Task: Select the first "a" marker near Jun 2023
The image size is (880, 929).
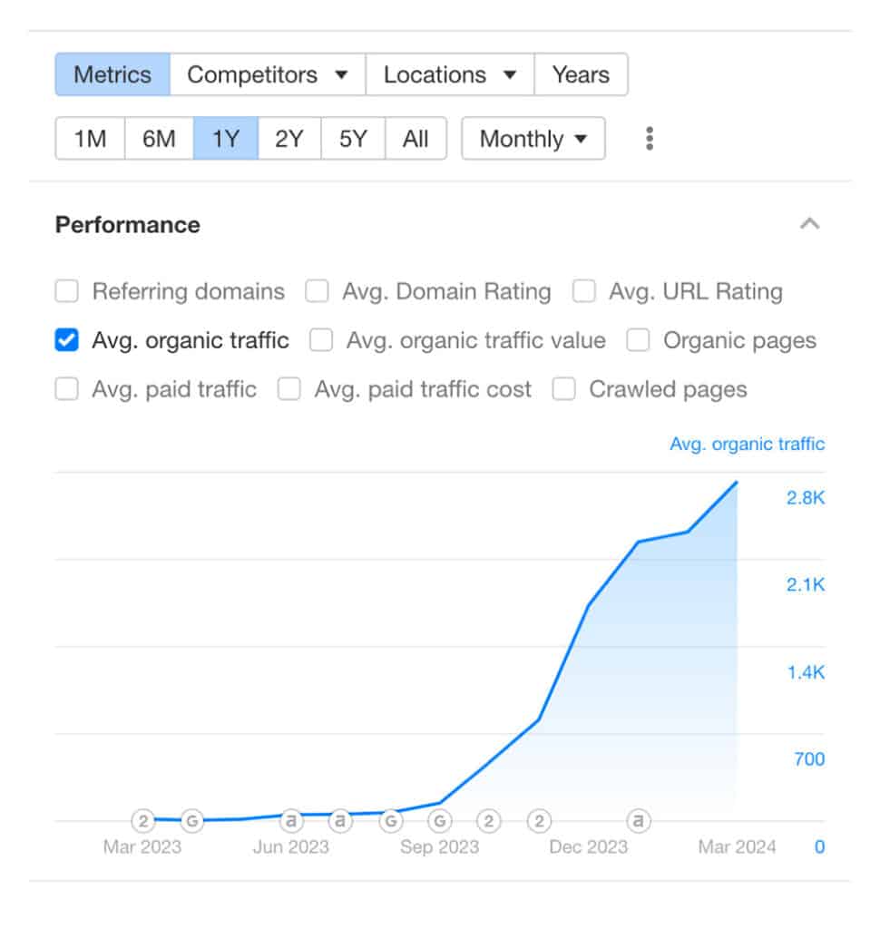Action: pyautogui.click(x=290, y=821)
